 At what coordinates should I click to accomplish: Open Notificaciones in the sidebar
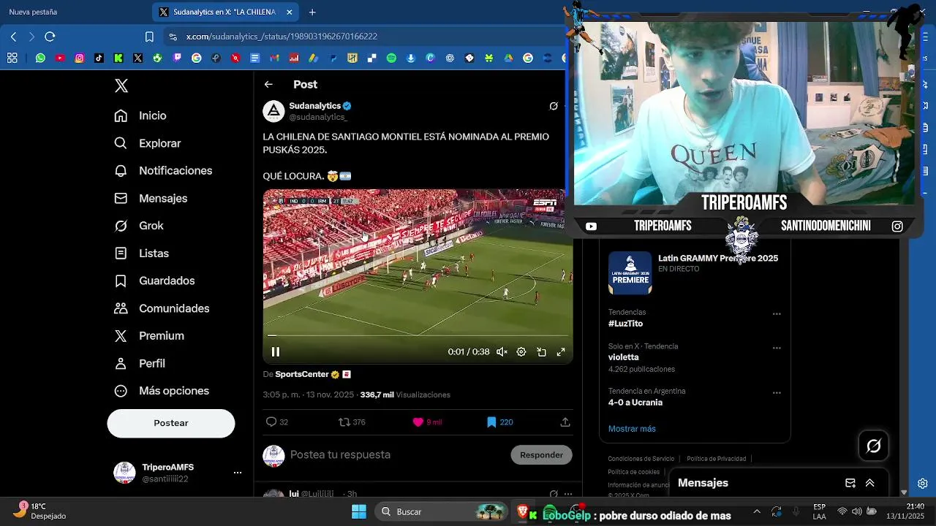click(x=163, y=171)
